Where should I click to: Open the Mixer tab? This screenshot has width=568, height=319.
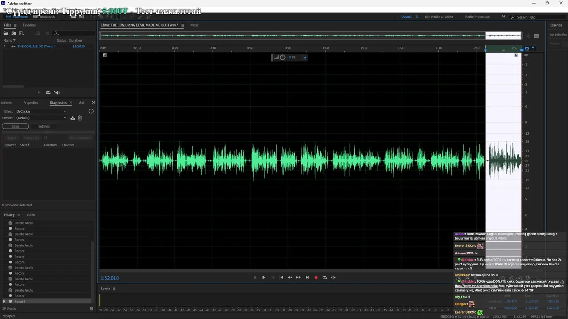[x=194, y=25]
